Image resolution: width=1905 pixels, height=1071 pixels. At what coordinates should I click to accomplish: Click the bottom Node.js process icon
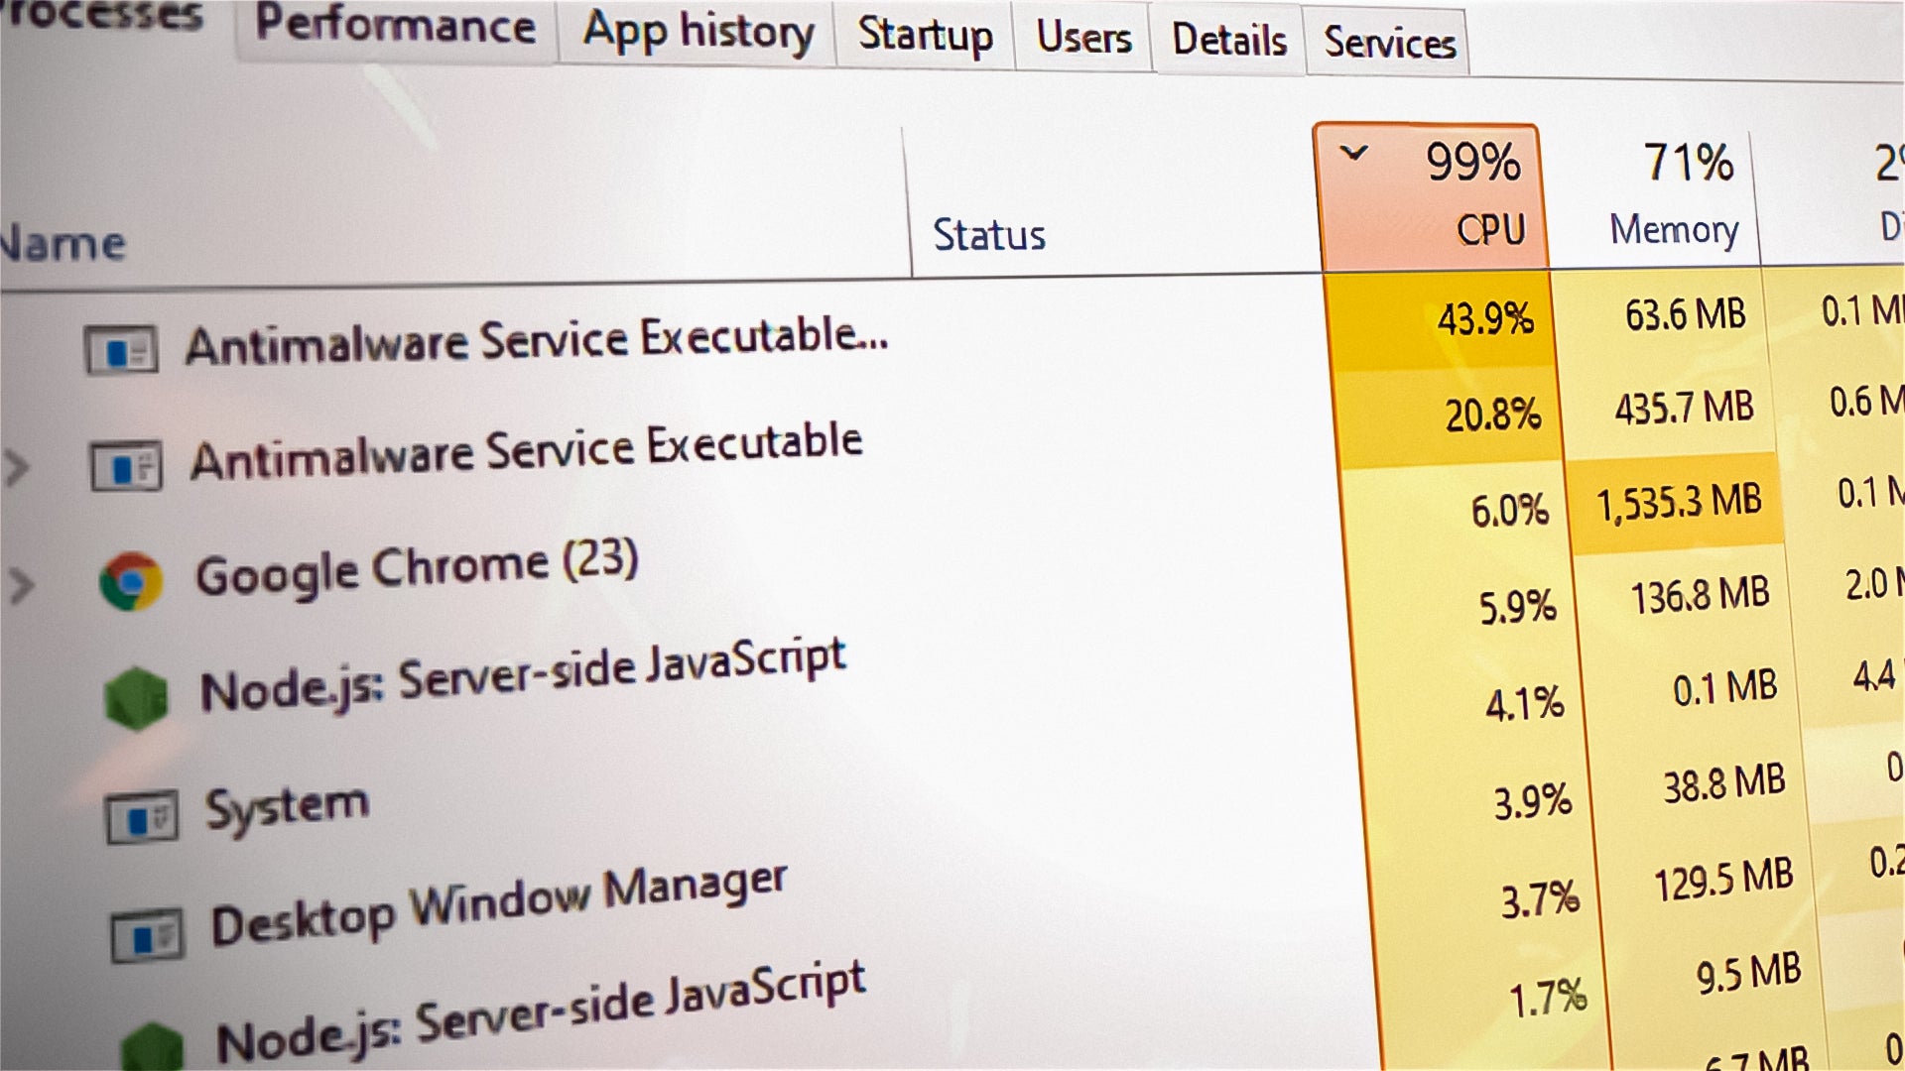tap(152, 1049)
